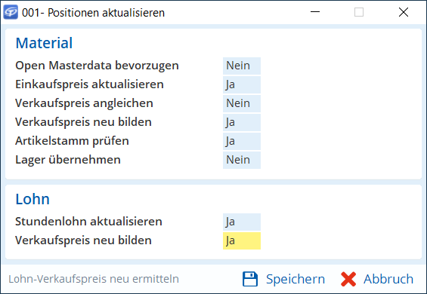This screenshot has height=294, width=427.
Task: Click highlighted yellow Ja field under Lohn
Action: (242, 240)
